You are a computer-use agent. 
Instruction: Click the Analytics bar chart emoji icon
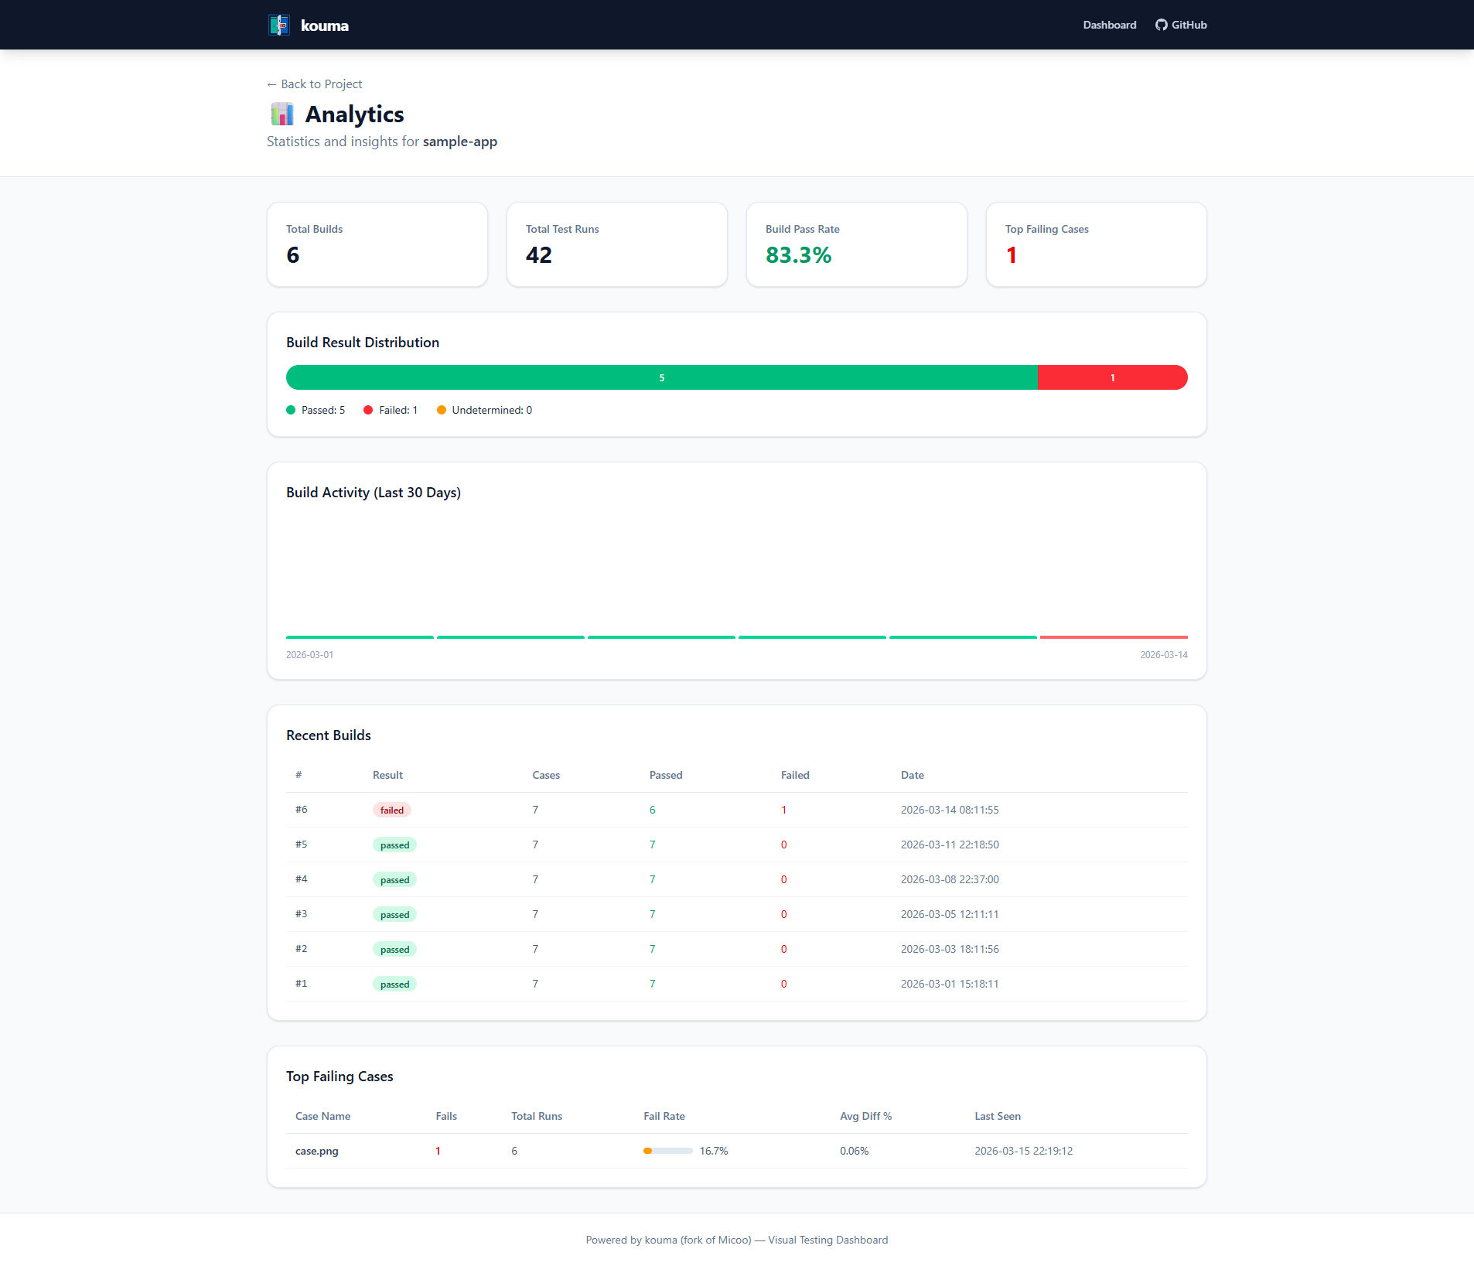click(281, 114)
